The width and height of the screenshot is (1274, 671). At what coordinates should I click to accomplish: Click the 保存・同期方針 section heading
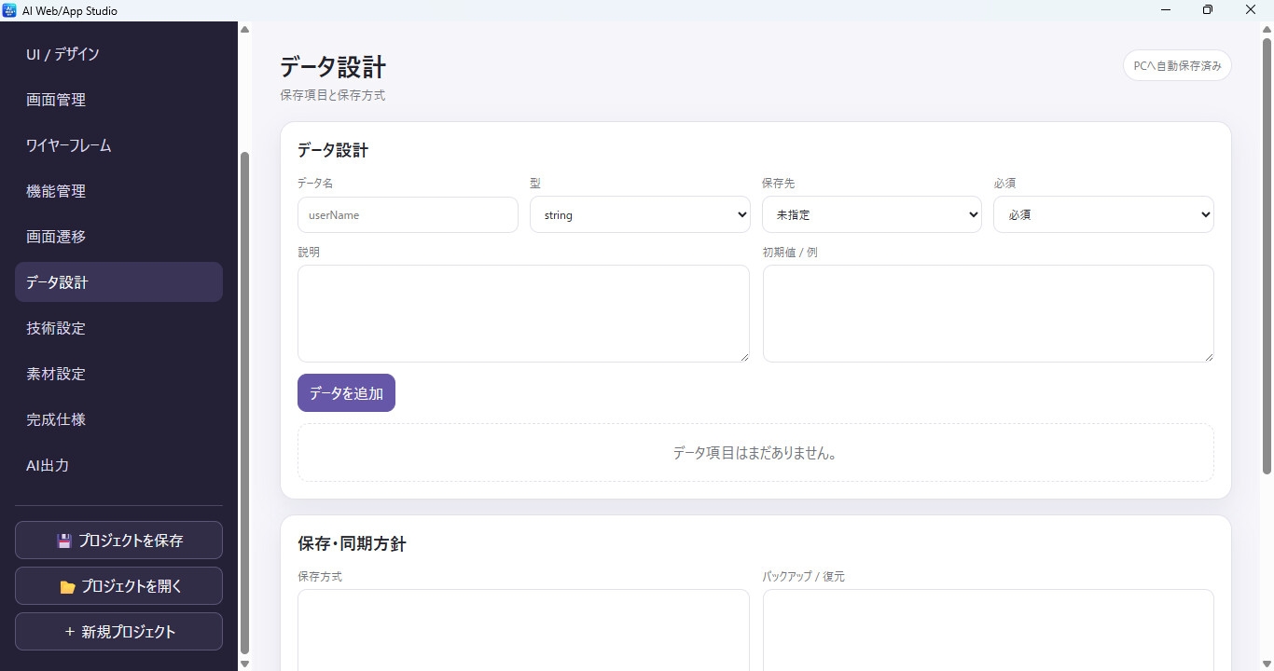click(352, 543)
